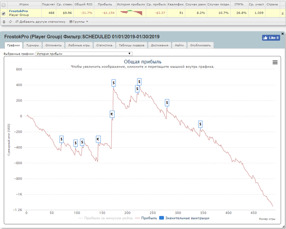The width and height of the screenshot is (286, 229).
Task: Toggle the 'Прибыль' legend series
Action: (x=146, y=218)
